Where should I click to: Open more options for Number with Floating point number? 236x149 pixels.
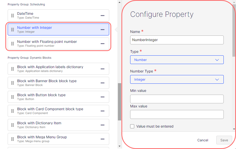pos(103,44)
